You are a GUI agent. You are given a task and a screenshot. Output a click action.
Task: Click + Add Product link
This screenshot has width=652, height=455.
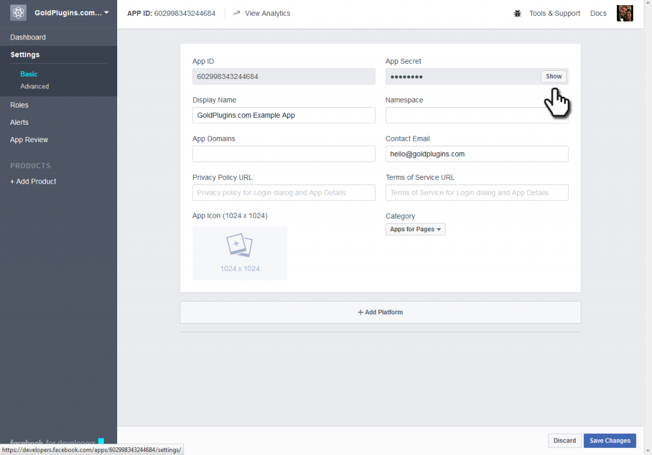click(x=33, y=182)
